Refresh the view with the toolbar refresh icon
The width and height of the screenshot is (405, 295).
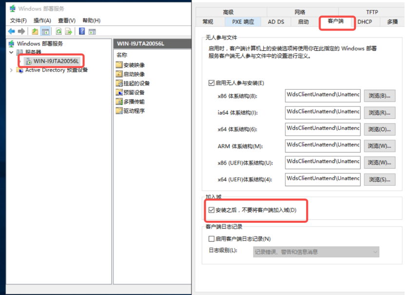[x=59, y=32]
